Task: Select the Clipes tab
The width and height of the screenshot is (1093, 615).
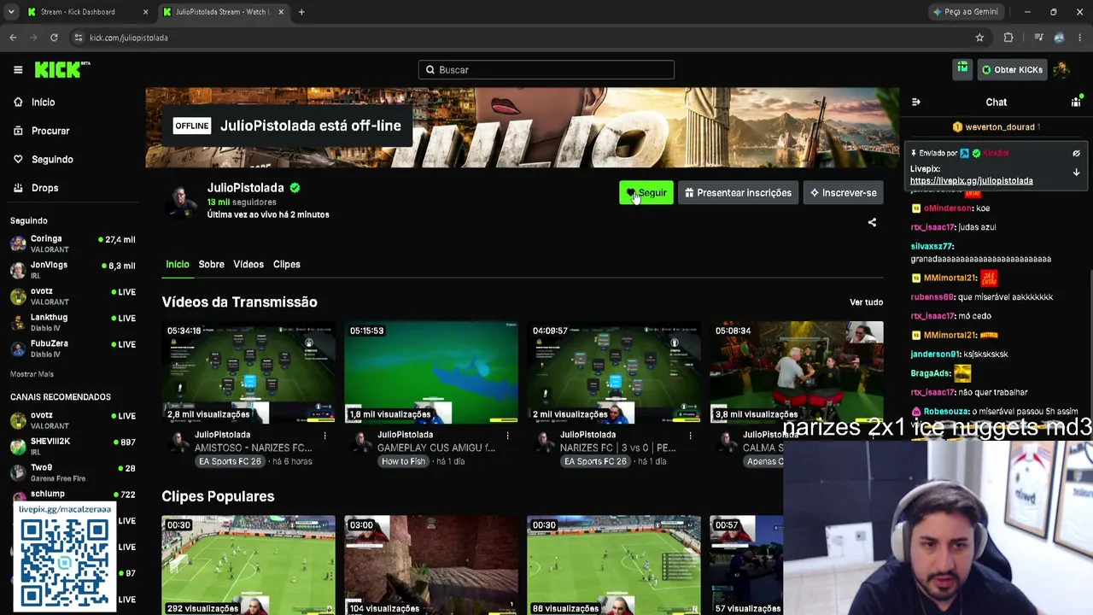Action: (287, 265)
